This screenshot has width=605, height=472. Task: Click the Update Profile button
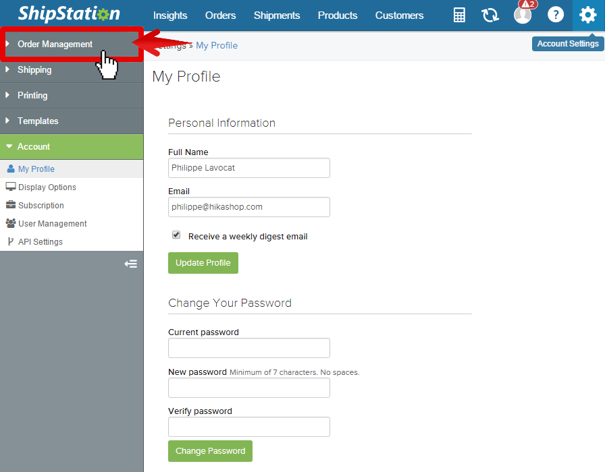click(x=203, y=263)
